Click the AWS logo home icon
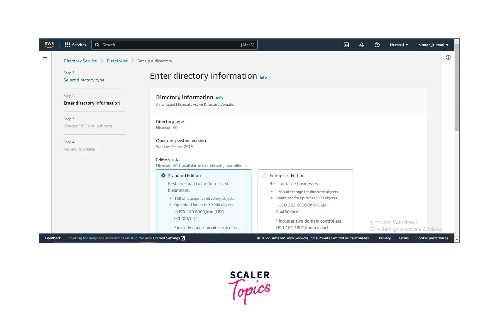This screenshot has height=333, width=499. pos(49,45)
